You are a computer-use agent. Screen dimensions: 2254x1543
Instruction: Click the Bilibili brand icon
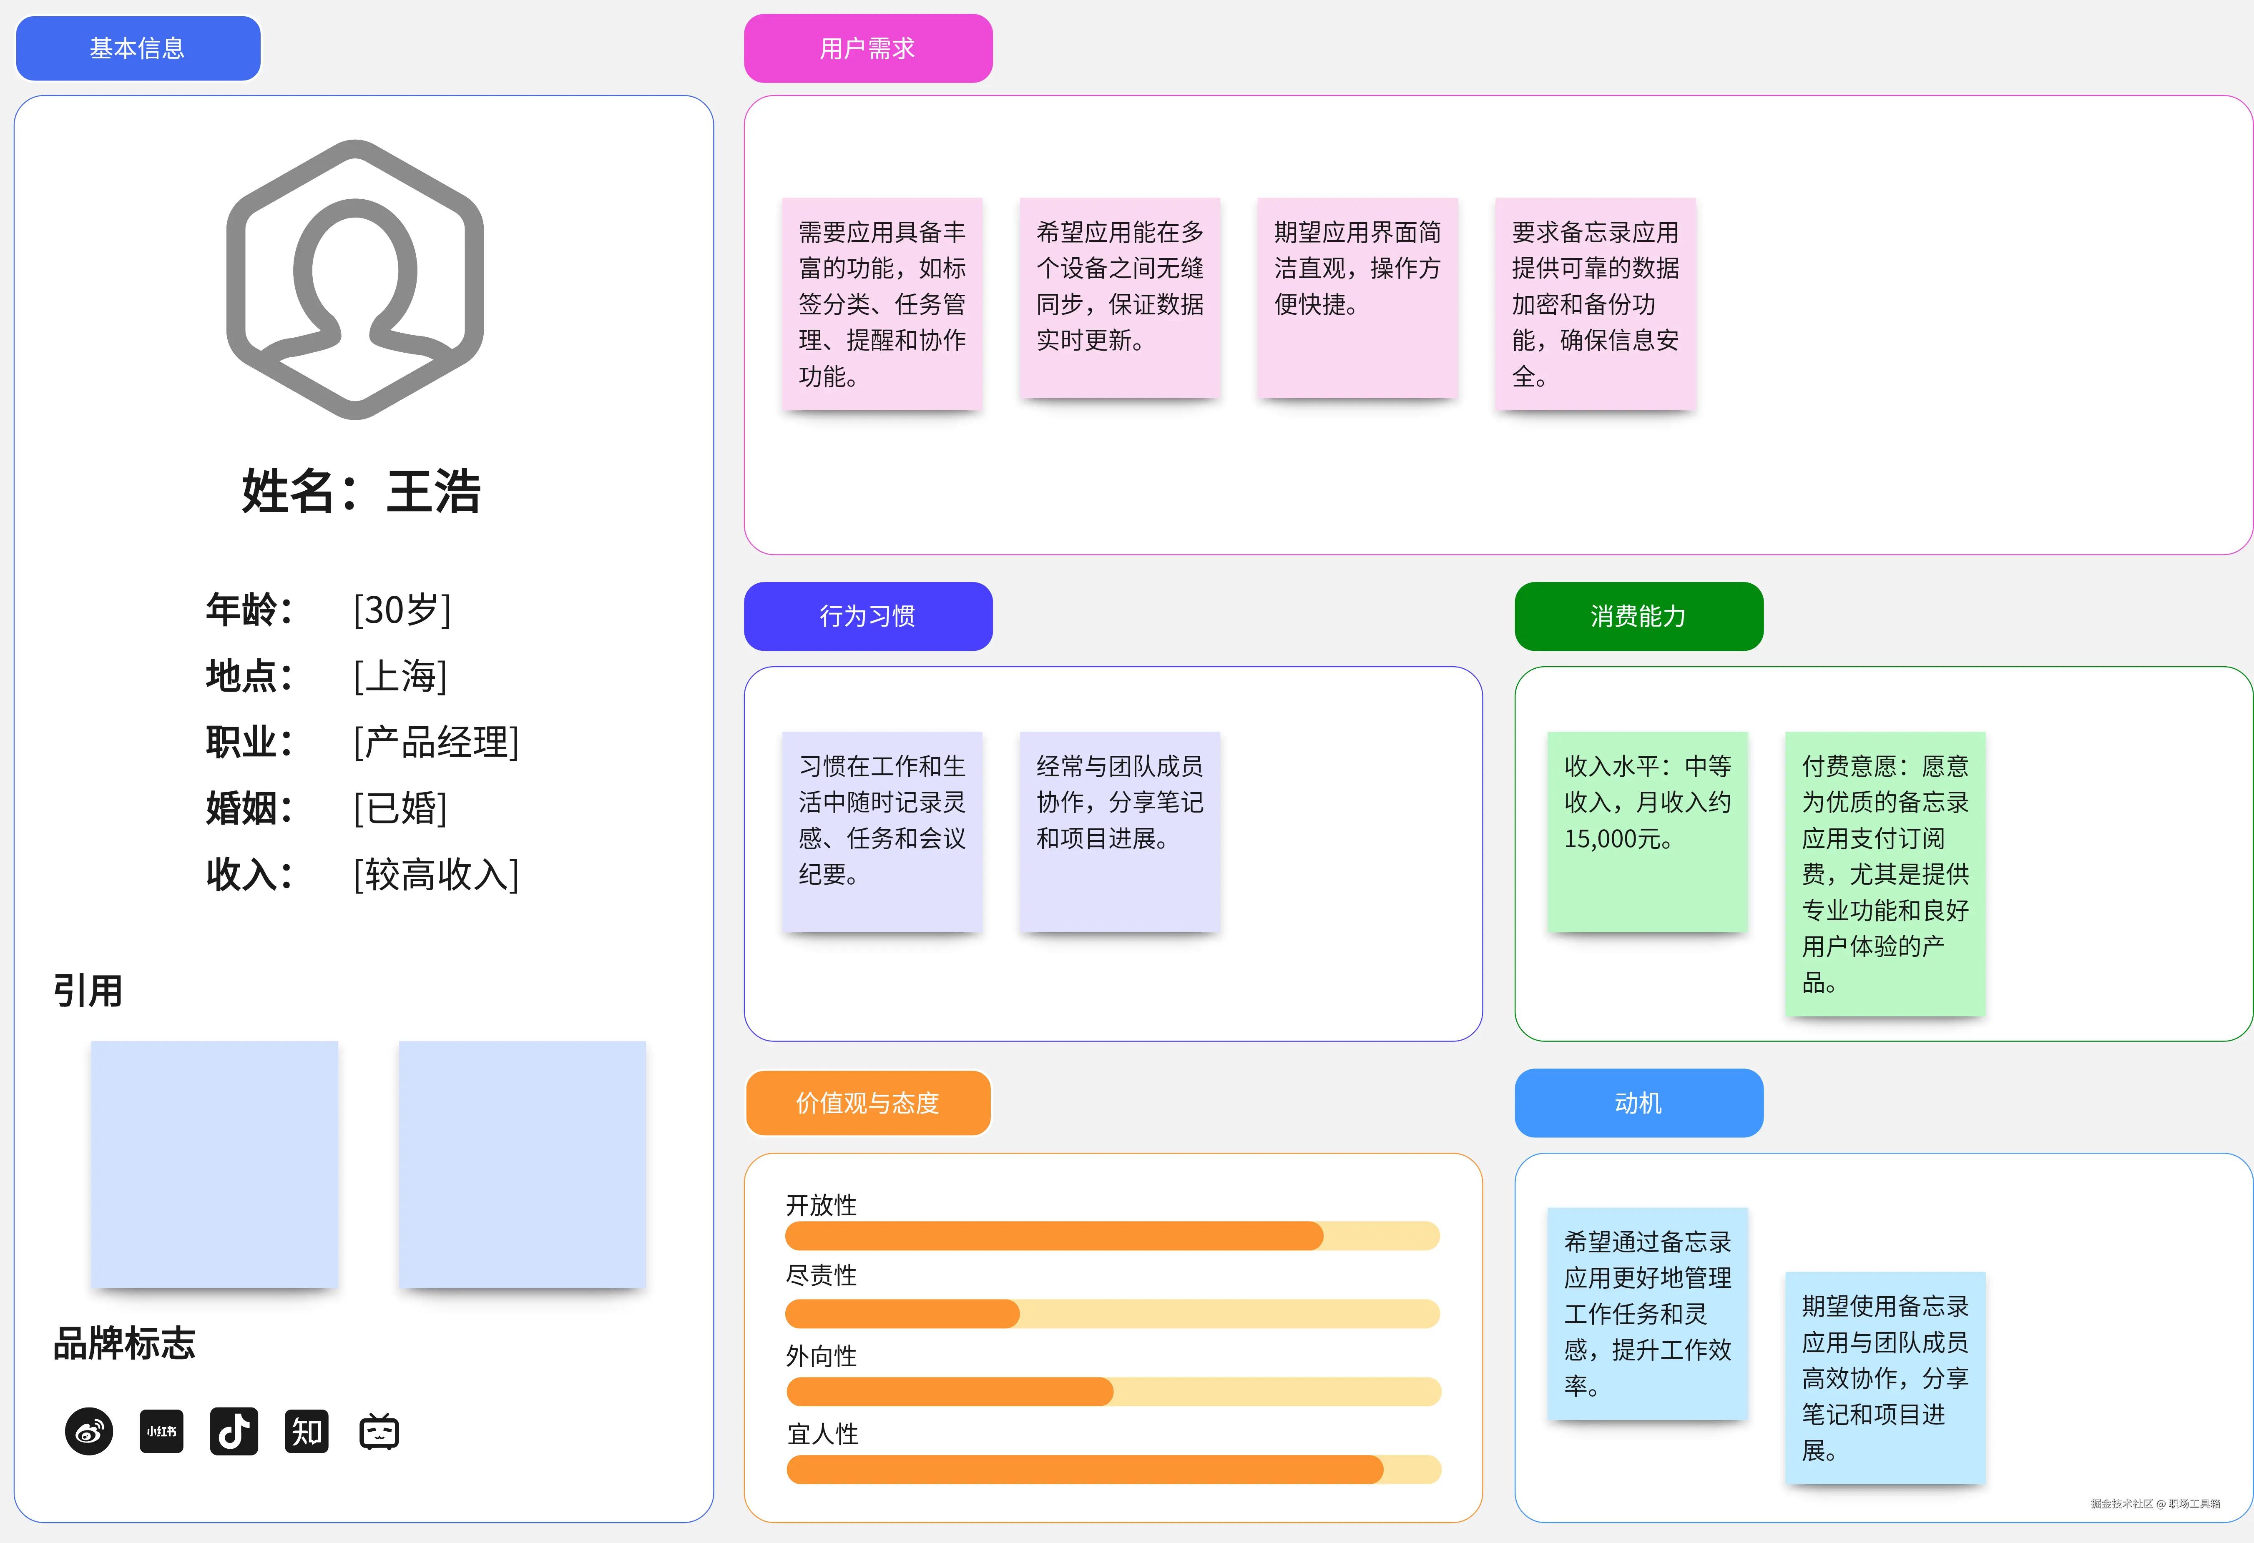click(x=379, y=1431)
